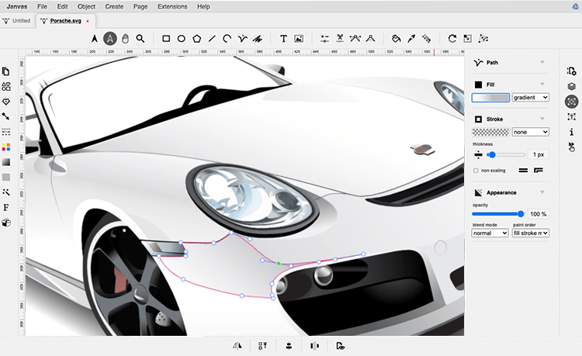Select the polygon shape tool
The height and width of the screenshot is (356, 582).
[x=197, y=39]
